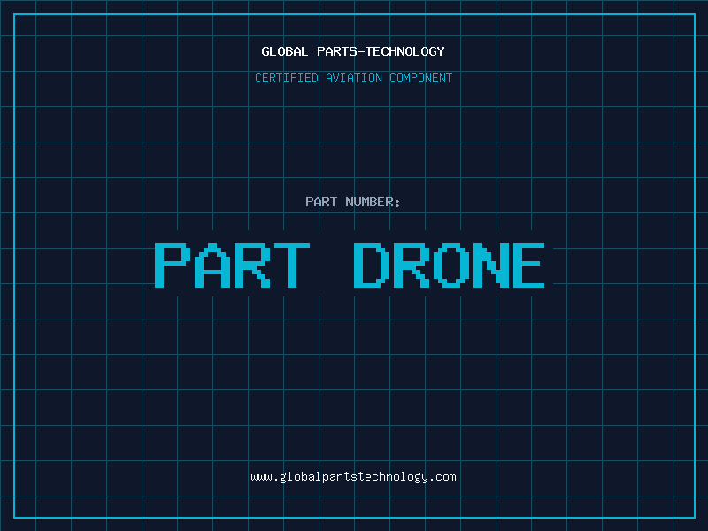This screenshot has width=708, height=531.
Task: Click the large letter N in DRONE
Action: pos(489,265)
